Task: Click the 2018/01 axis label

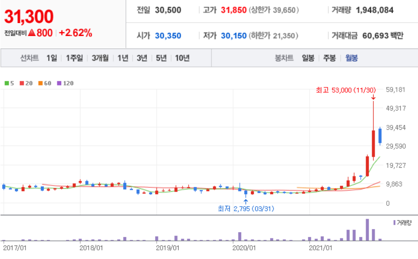Action: (x=91, y=248)
